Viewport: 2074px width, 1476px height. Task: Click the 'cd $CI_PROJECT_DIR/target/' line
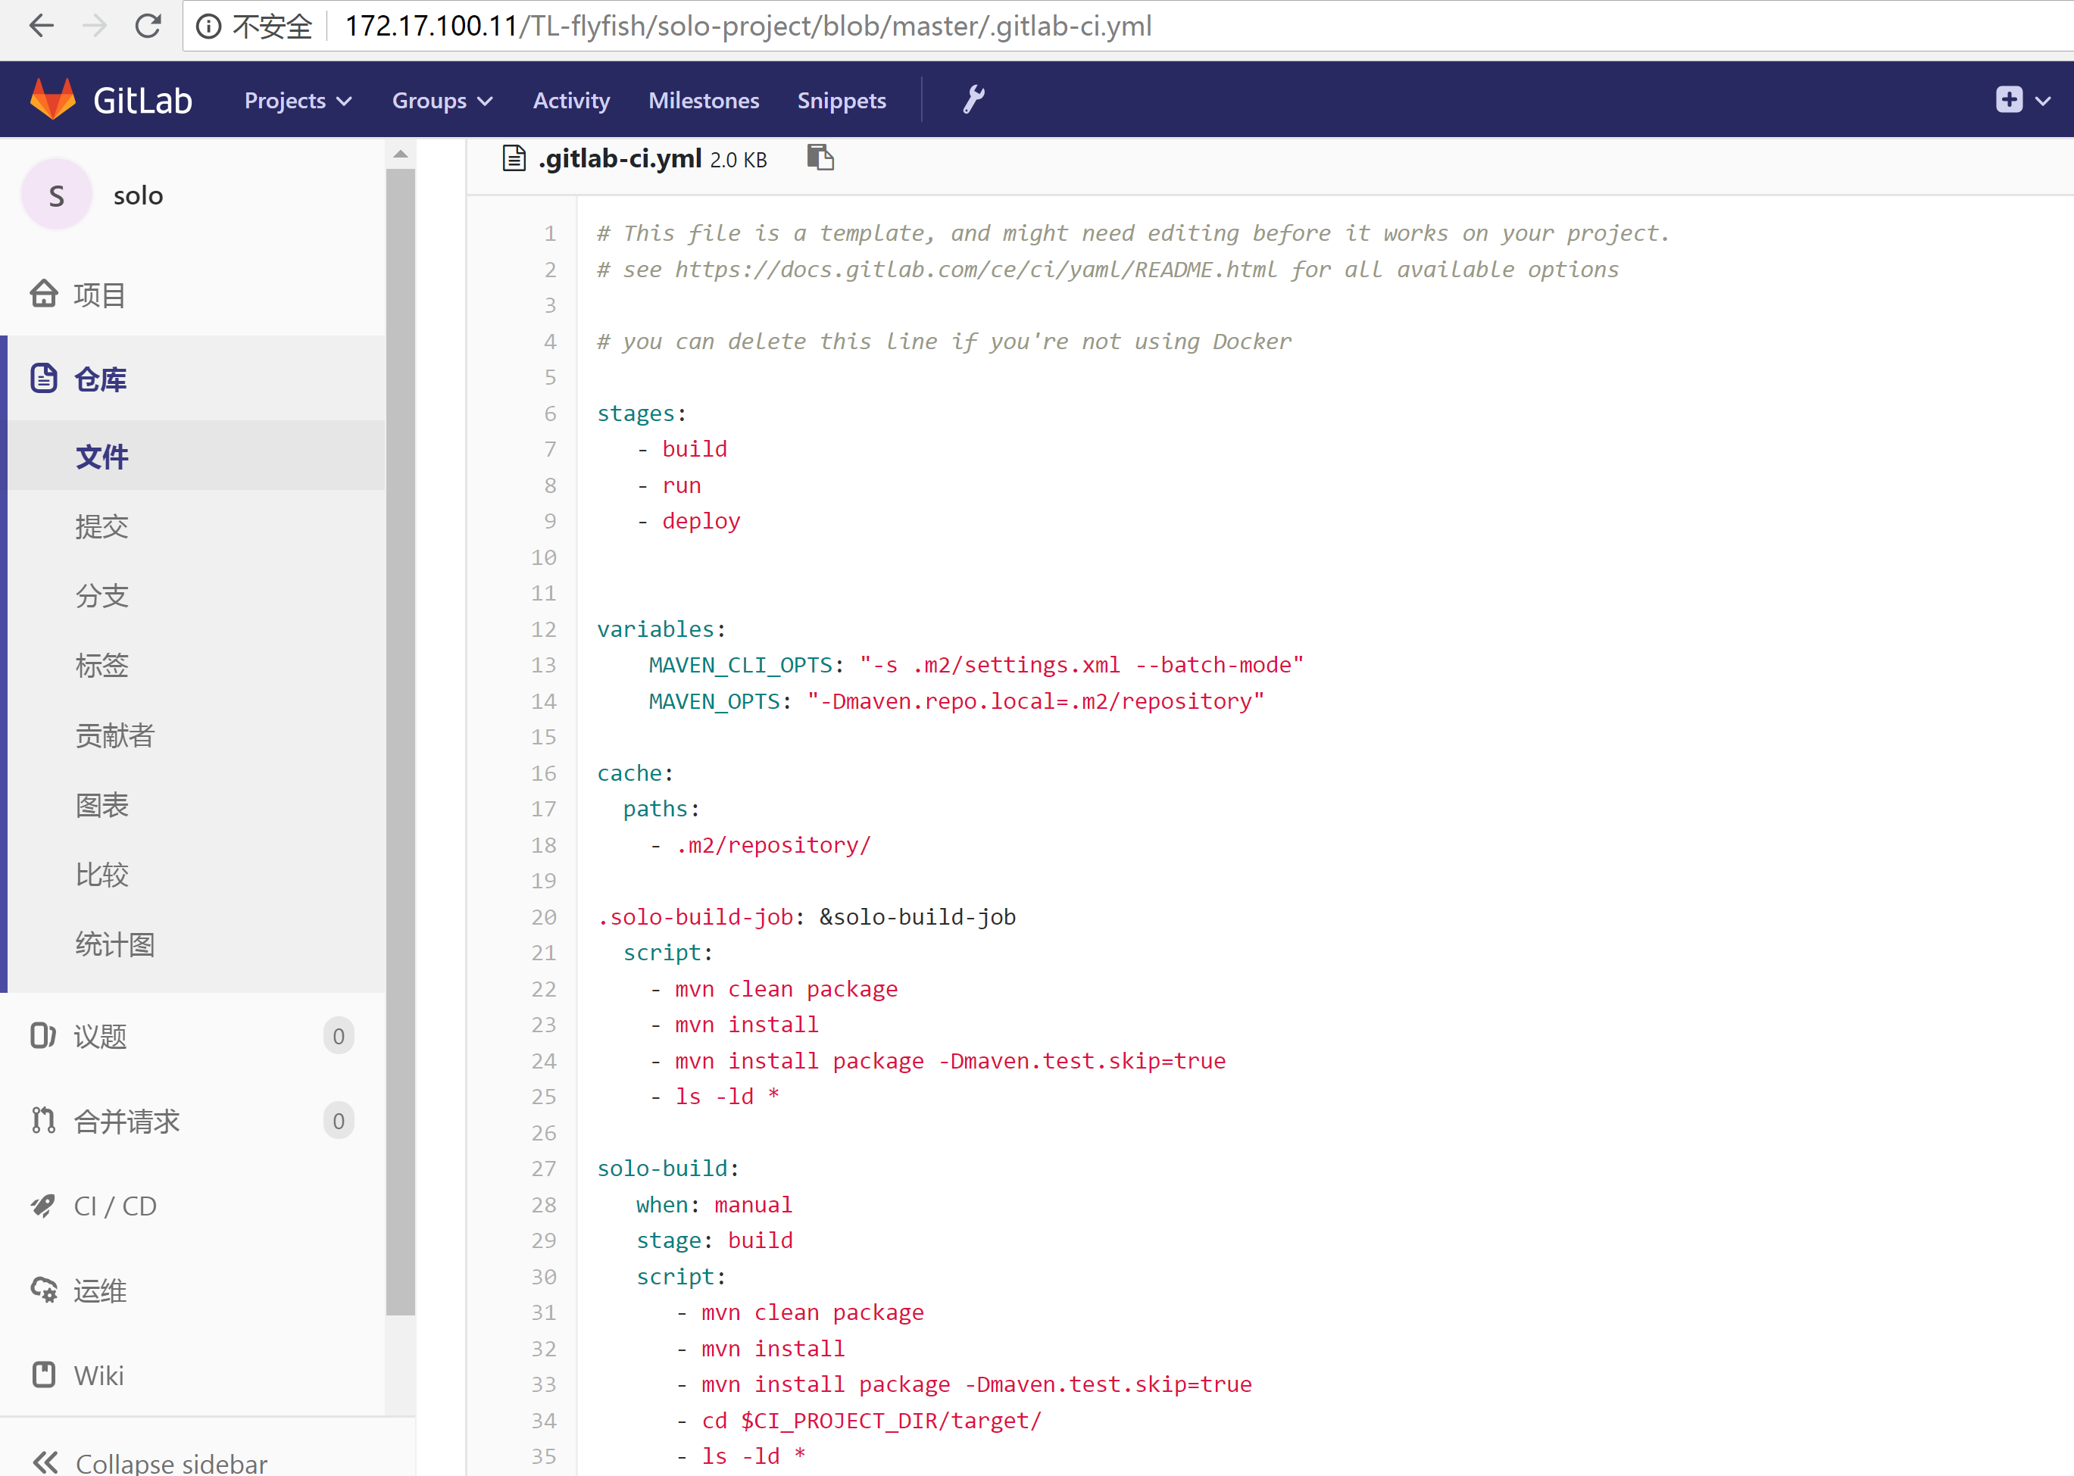point(870,1420)
